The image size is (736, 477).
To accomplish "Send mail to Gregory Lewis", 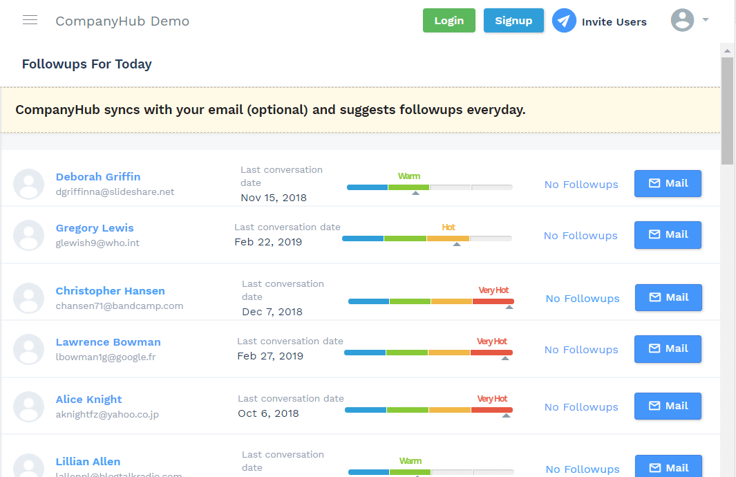I will click(x=668, y=234).
